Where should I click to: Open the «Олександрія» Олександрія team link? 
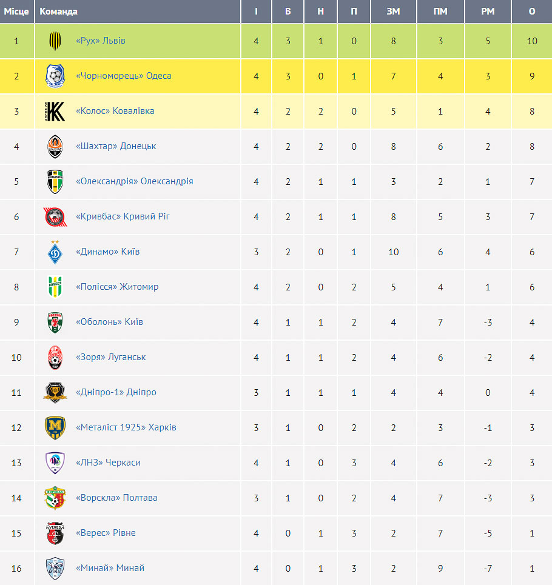tap(135, 181)
